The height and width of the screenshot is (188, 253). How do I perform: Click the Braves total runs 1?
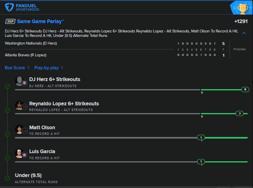223,56
